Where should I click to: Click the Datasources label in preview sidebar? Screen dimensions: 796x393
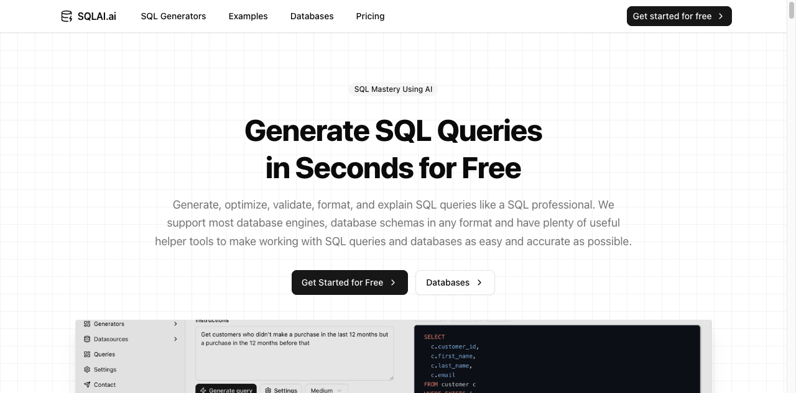click(x=111, y=339)
